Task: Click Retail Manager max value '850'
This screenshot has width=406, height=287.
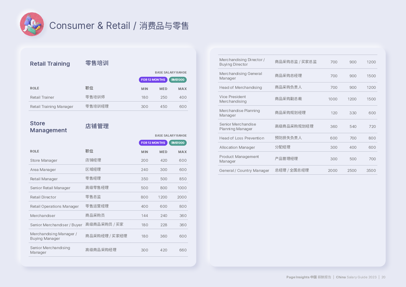Action: [x=183, y=179]
